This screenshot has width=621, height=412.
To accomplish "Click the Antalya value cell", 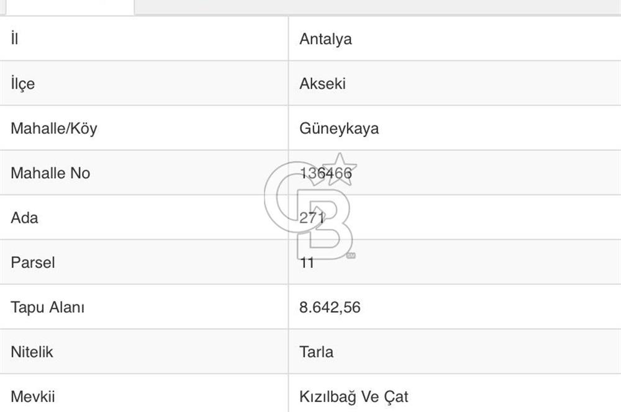I will click(x=325, y=39).
